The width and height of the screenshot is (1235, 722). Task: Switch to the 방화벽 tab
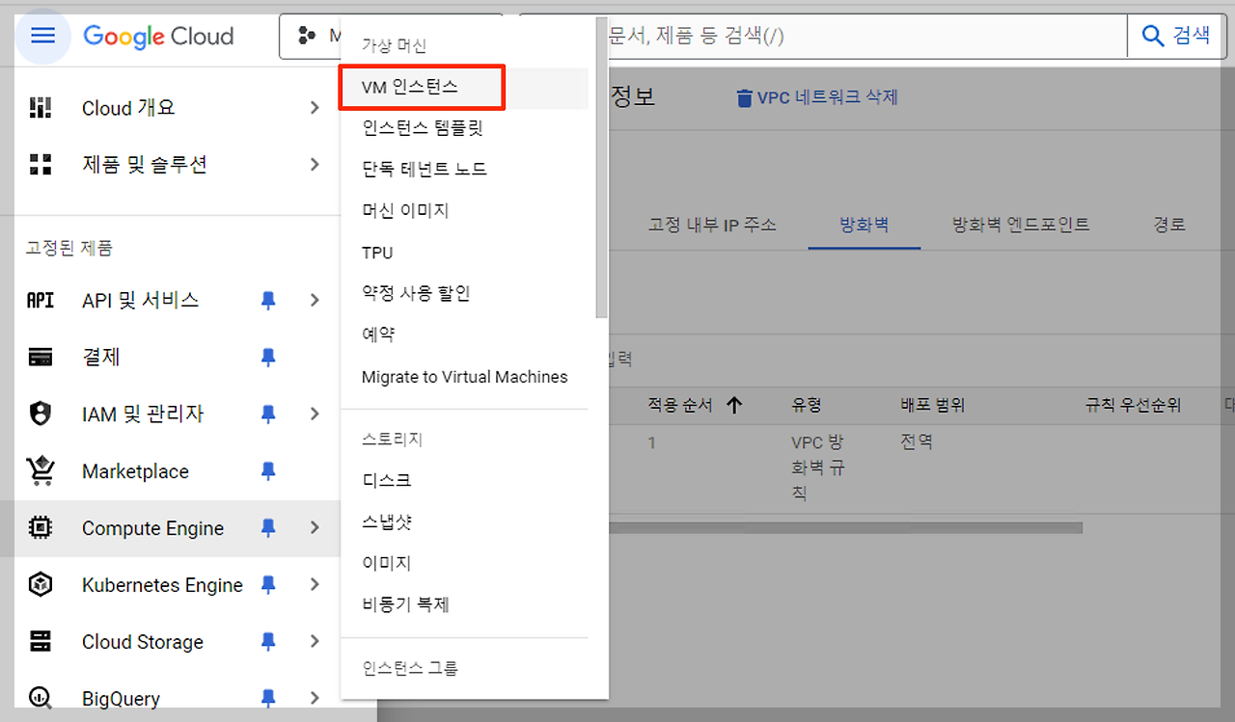pos(864,225)
